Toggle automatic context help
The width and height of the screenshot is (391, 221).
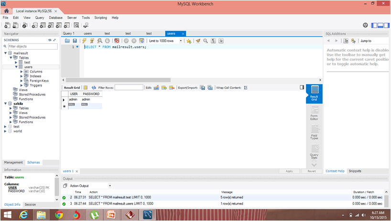coord(353,41)
